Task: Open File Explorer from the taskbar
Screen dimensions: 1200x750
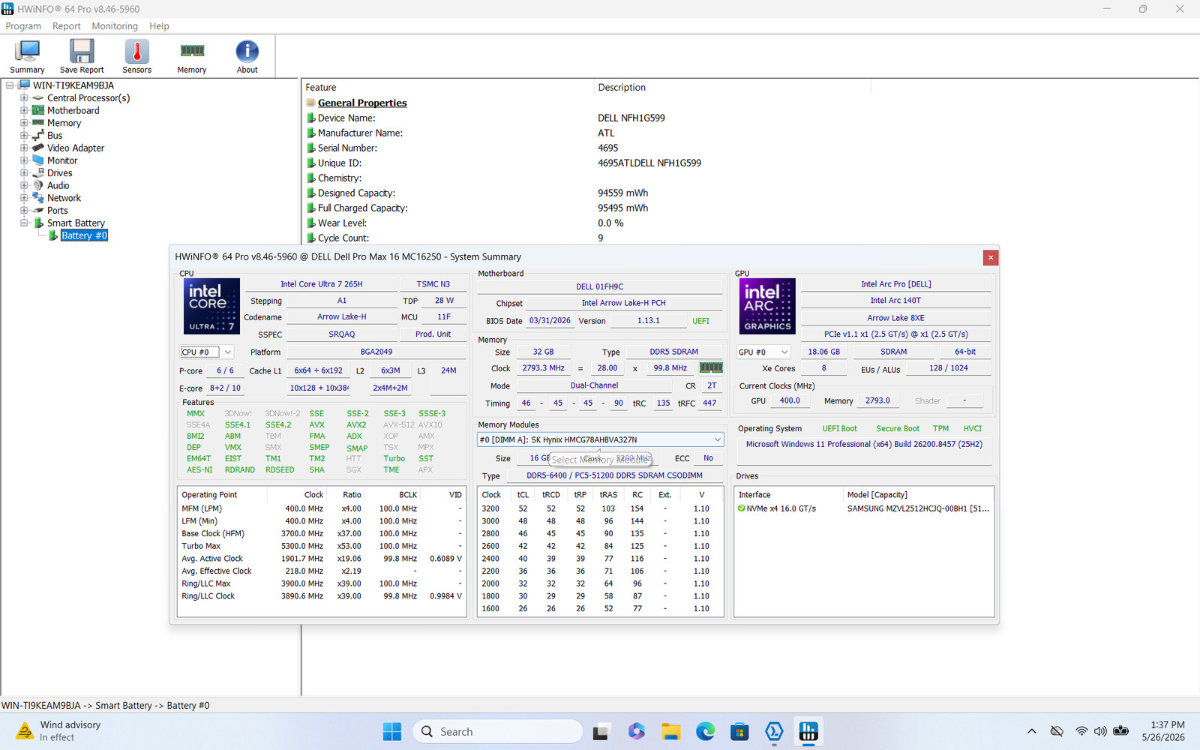Action: 671,732
